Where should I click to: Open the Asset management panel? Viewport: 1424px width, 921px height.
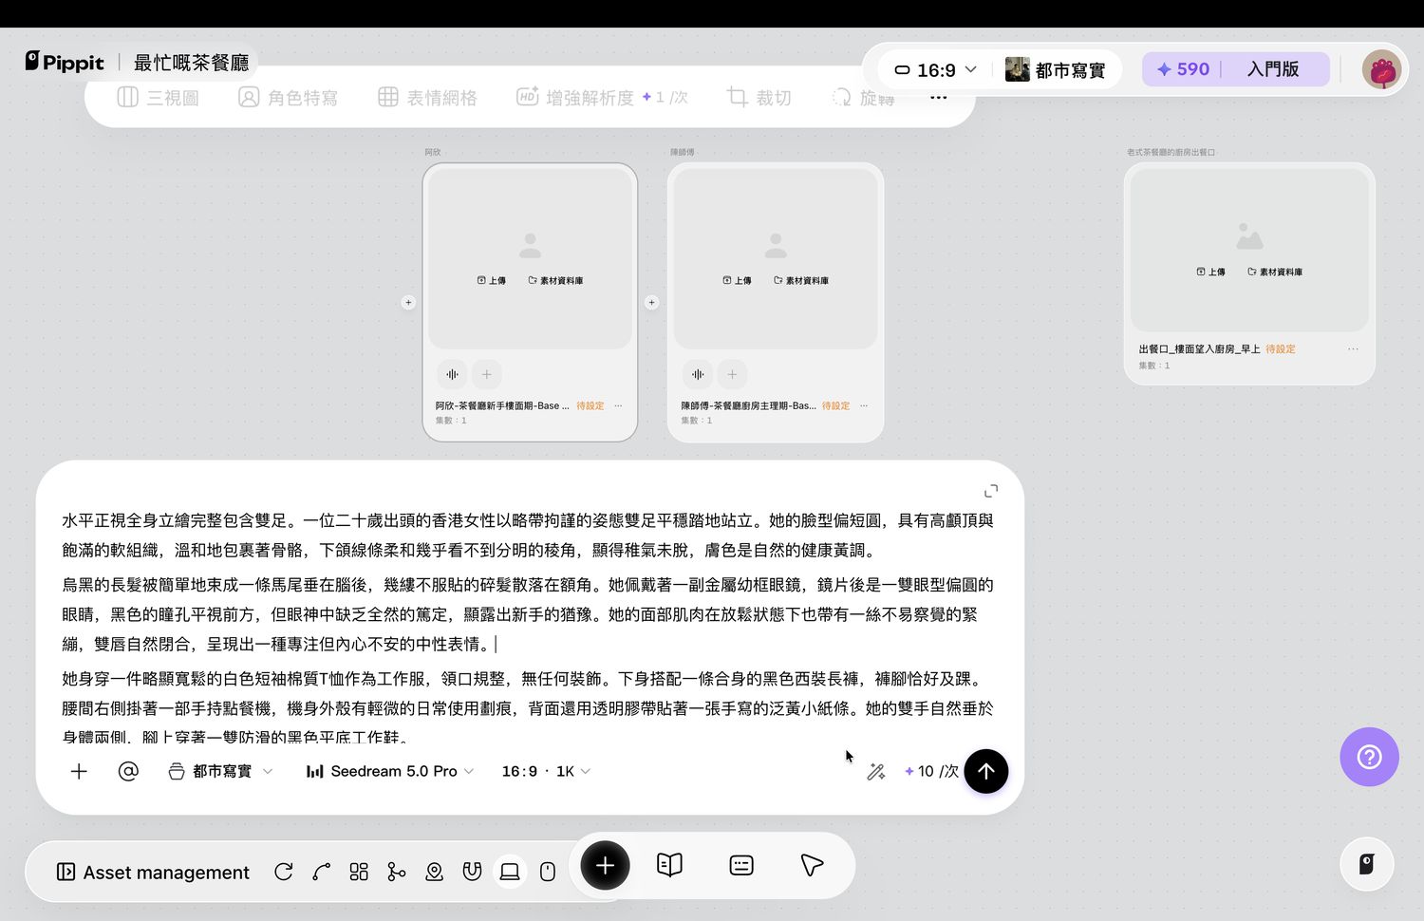(x=153, y=872)
